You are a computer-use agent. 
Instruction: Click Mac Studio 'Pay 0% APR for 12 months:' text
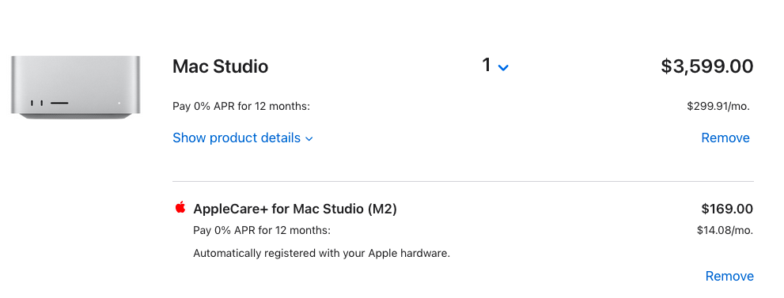point(241,107)
